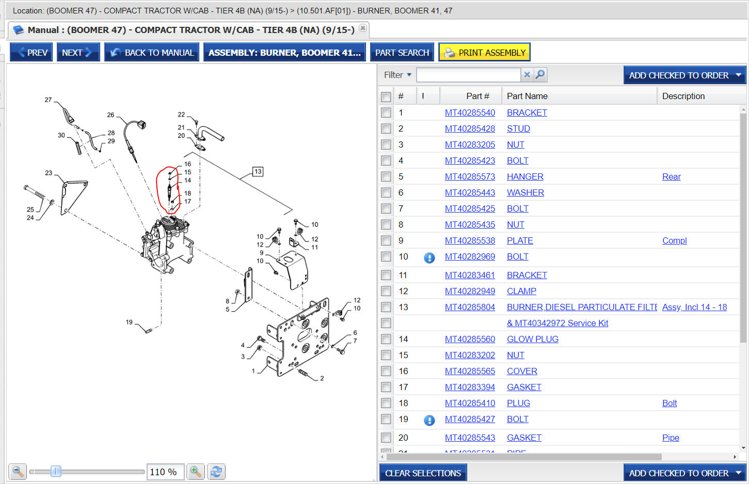Tick the checkbox for GLOW PLUG row
Screen dimensions: 749x484
point(386,340)
